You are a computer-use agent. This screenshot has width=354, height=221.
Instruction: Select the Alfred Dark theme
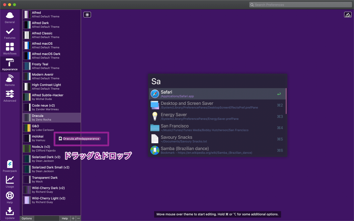pos(52,25)
